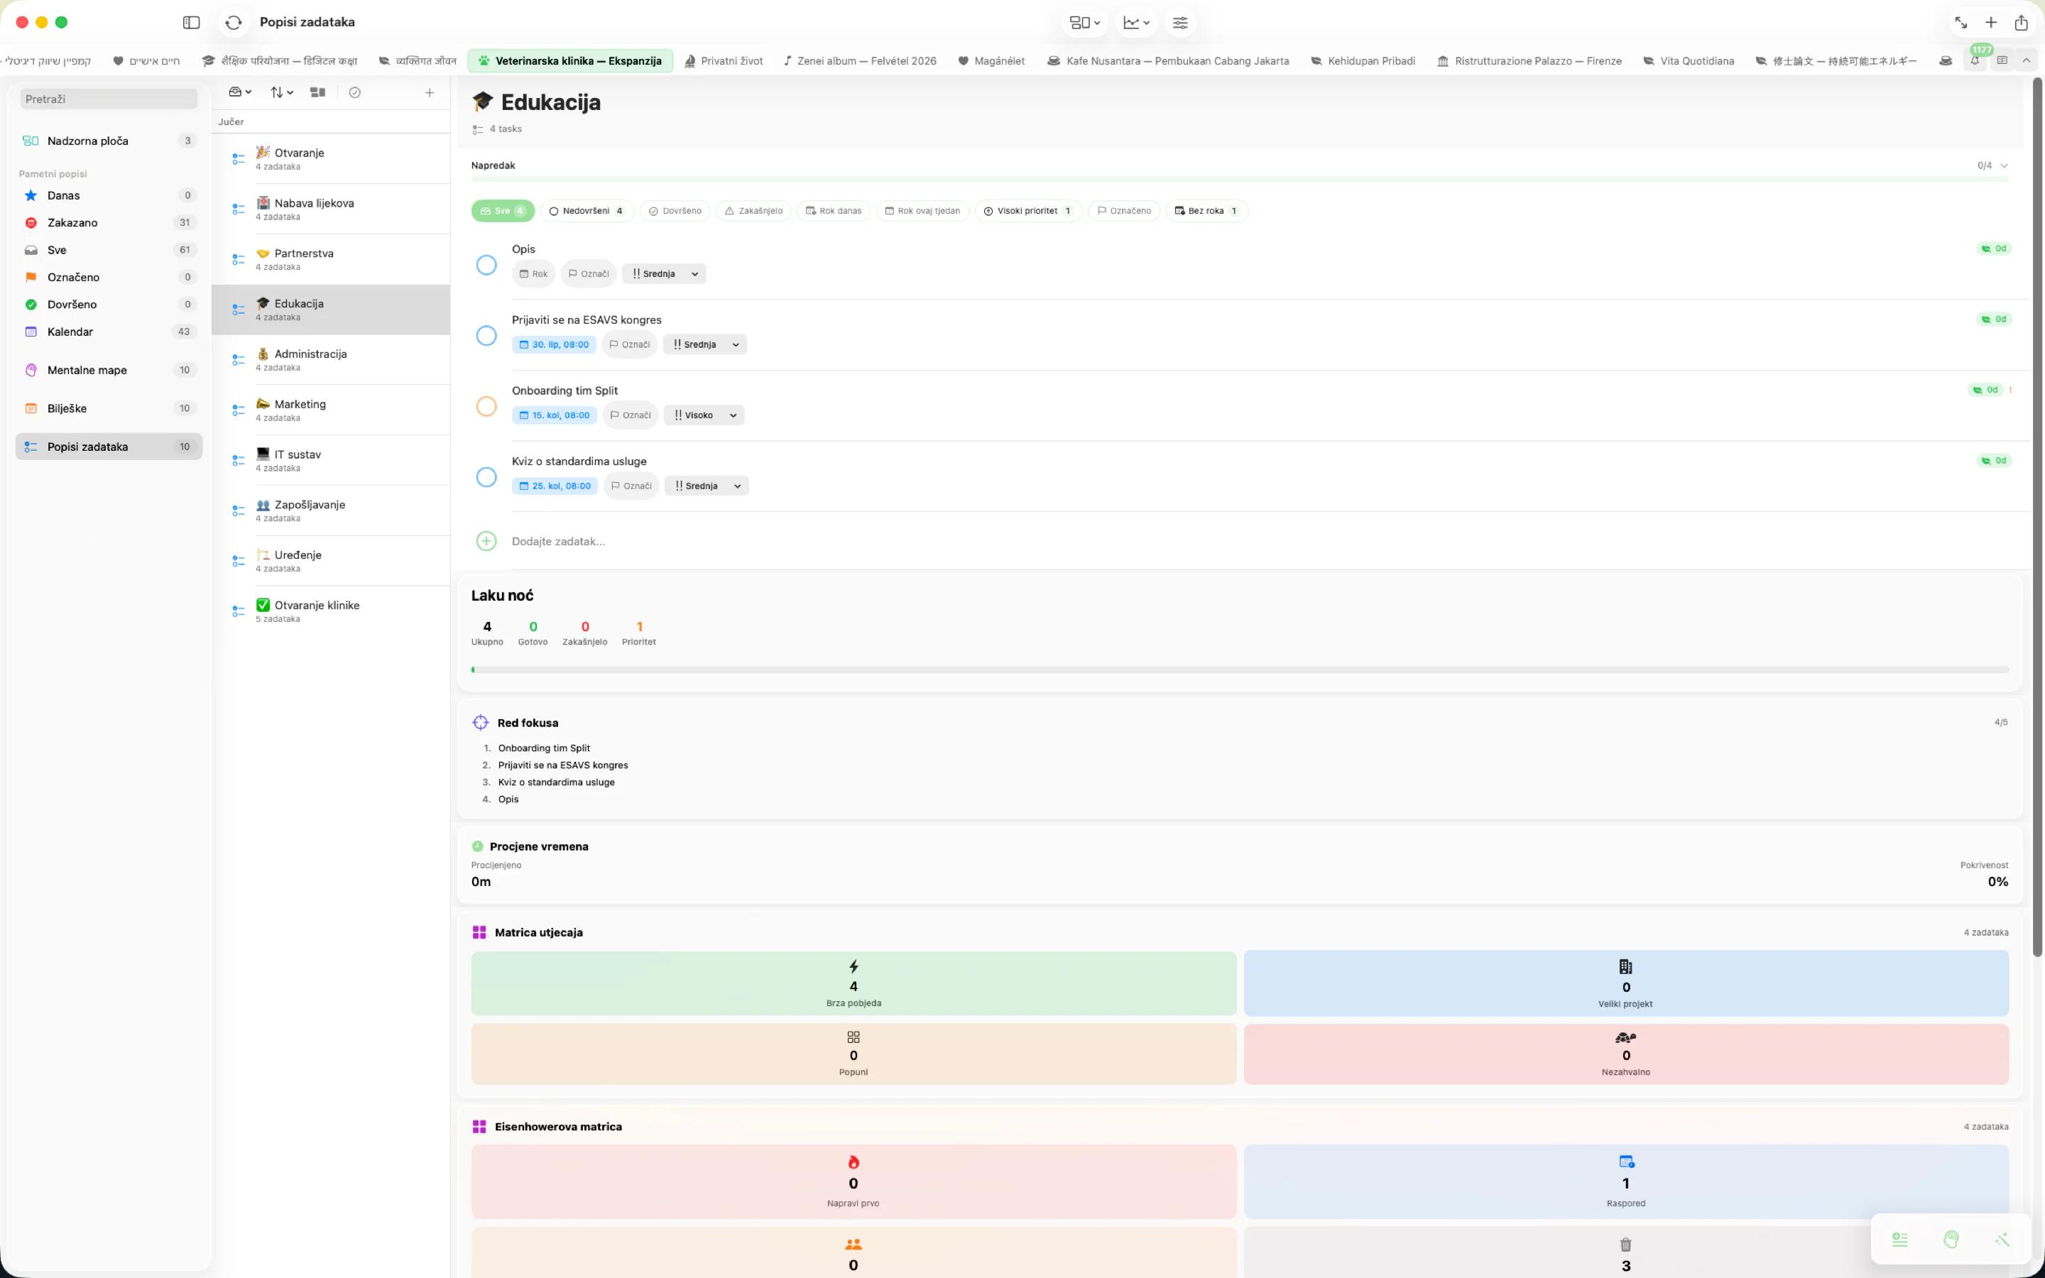Enable the Nedovršeni filter chip
Image resolution: width=2045 pixels, height=1278 pixels.
[x=586, y=212]
